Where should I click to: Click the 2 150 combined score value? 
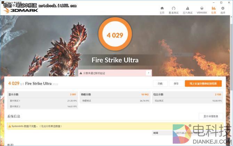(x=218, y=94)
